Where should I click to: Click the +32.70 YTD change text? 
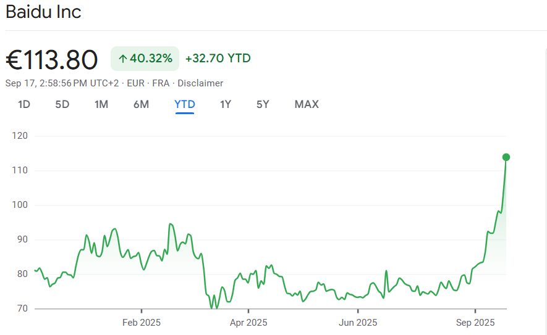(x=218, y=59)
